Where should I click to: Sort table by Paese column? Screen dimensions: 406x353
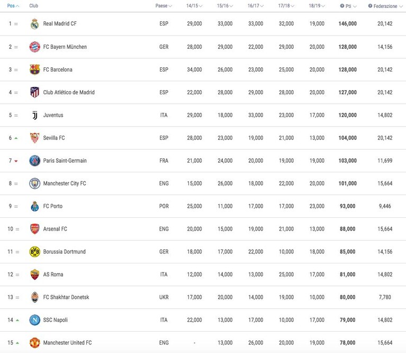tap(164, 6)
